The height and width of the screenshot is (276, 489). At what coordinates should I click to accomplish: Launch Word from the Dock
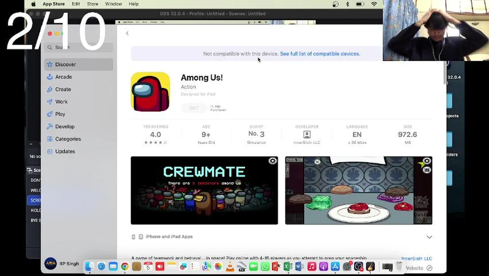coord(300,266)
